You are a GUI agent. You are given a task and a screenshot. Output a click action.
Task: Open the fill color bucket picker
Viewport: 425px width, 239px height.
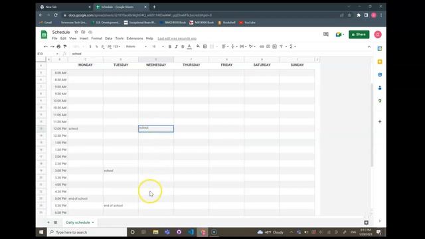pyautogui.click(x=198, y=46)
